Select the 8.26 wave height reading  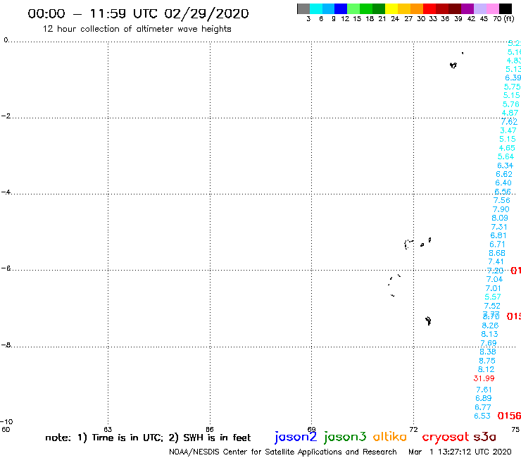coord(490,326)
